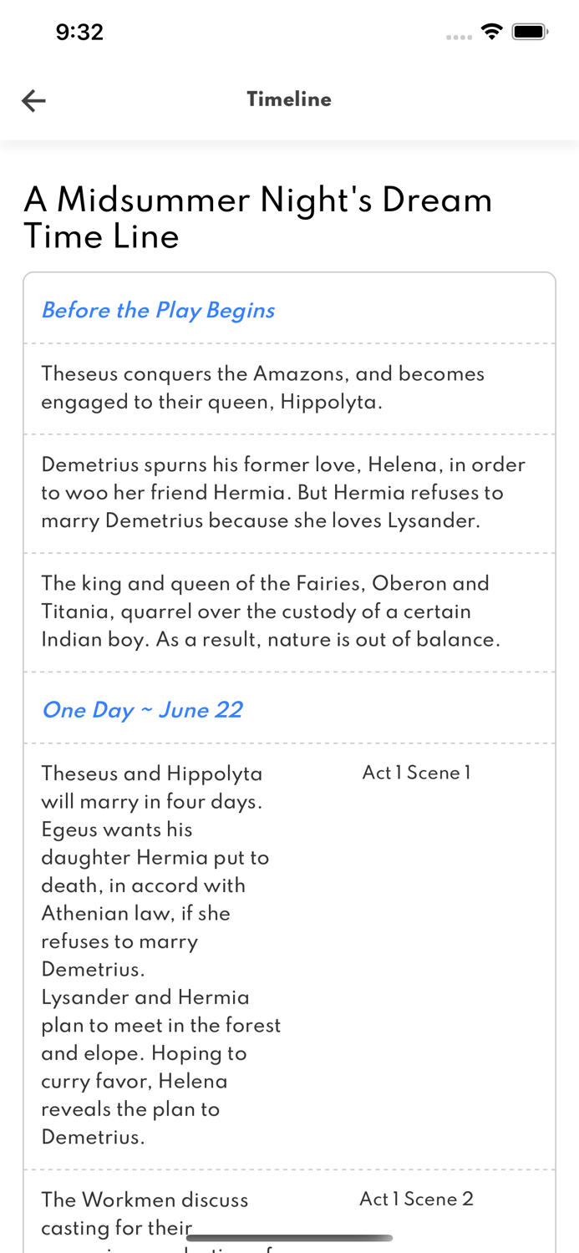
Task: Tap the back arrow icon
Action: 33,101
